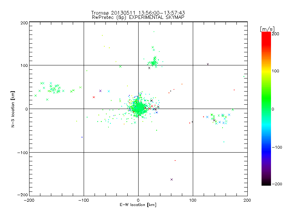Click the 'N-S location [km]' axis label

click(x=13, y=109)
